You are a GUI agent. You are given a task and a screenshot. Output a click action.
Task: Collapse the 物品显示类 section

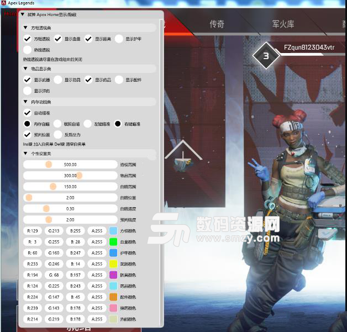click(x=25, y=68)
